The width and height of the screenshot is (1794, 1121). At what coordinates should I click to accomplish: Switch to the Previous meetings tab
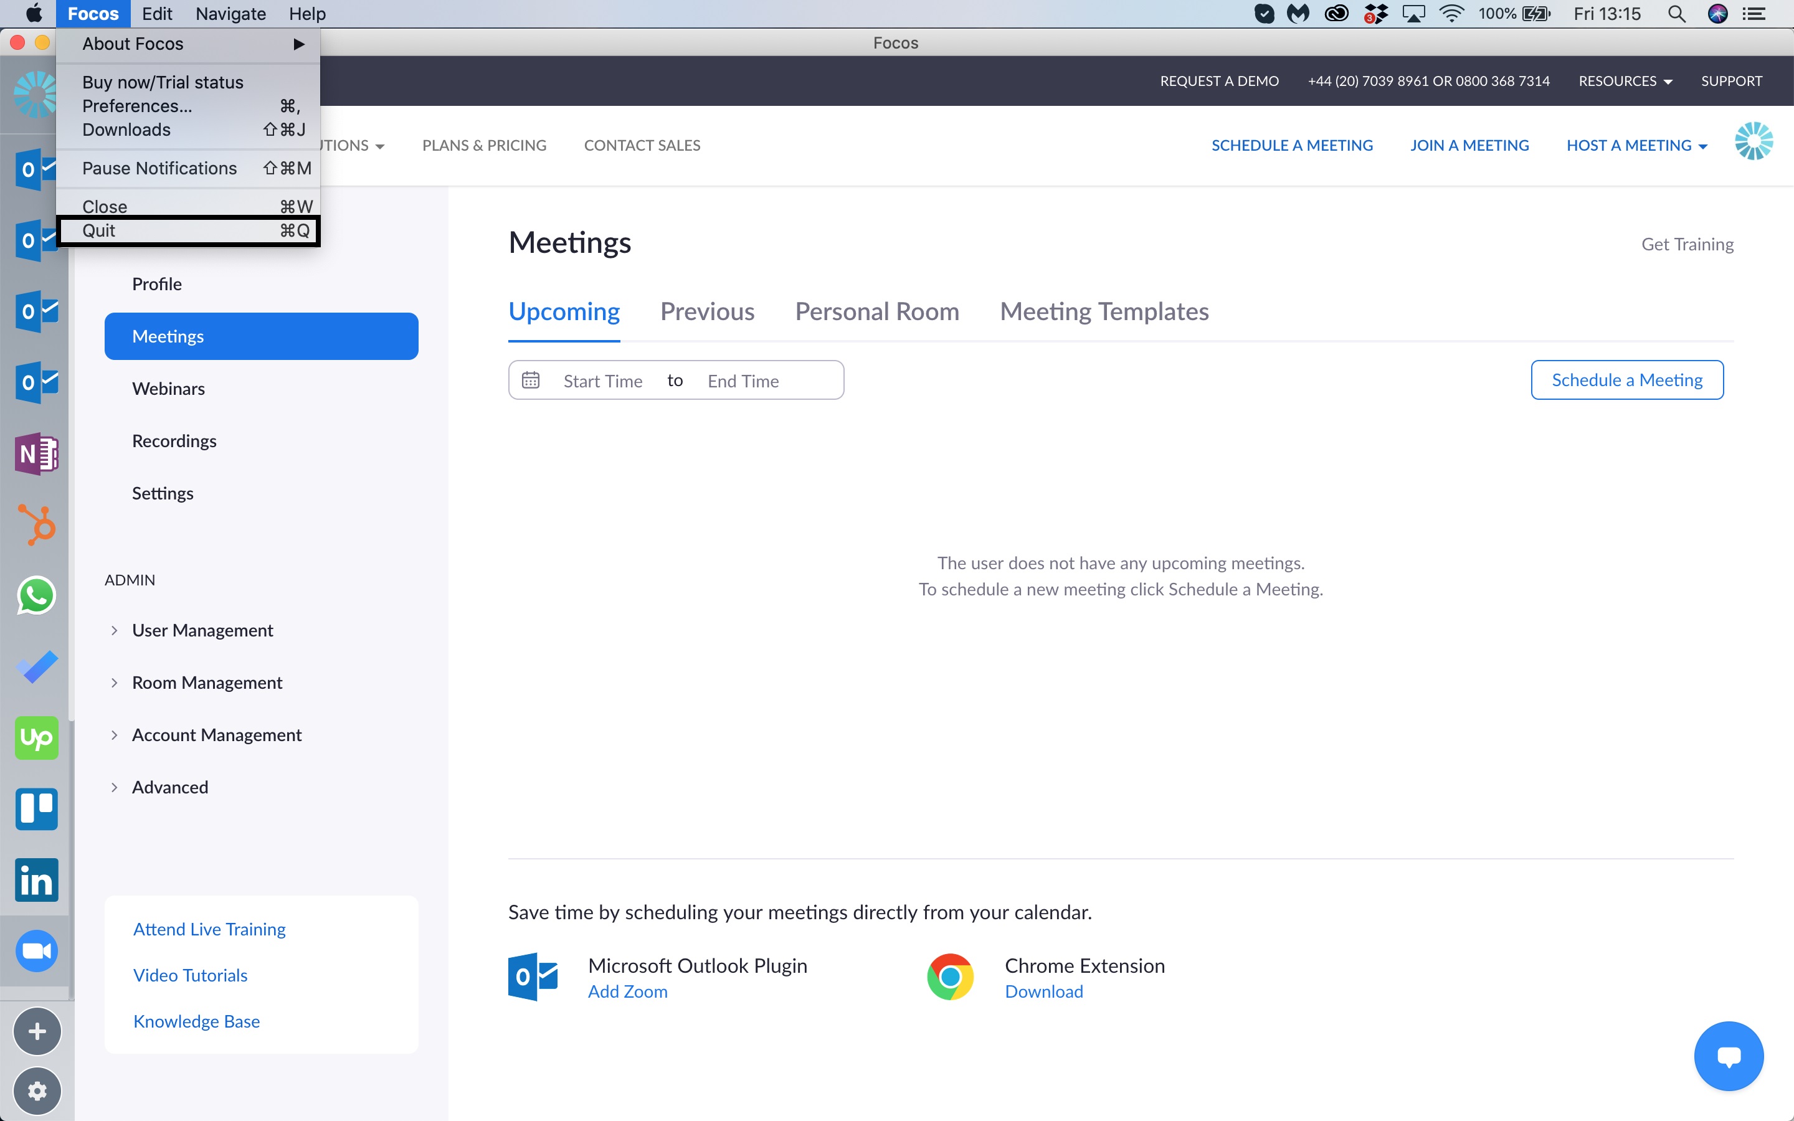706,311
